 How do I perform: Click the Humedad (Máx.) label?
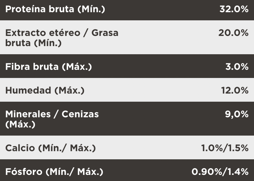[45, 90]
